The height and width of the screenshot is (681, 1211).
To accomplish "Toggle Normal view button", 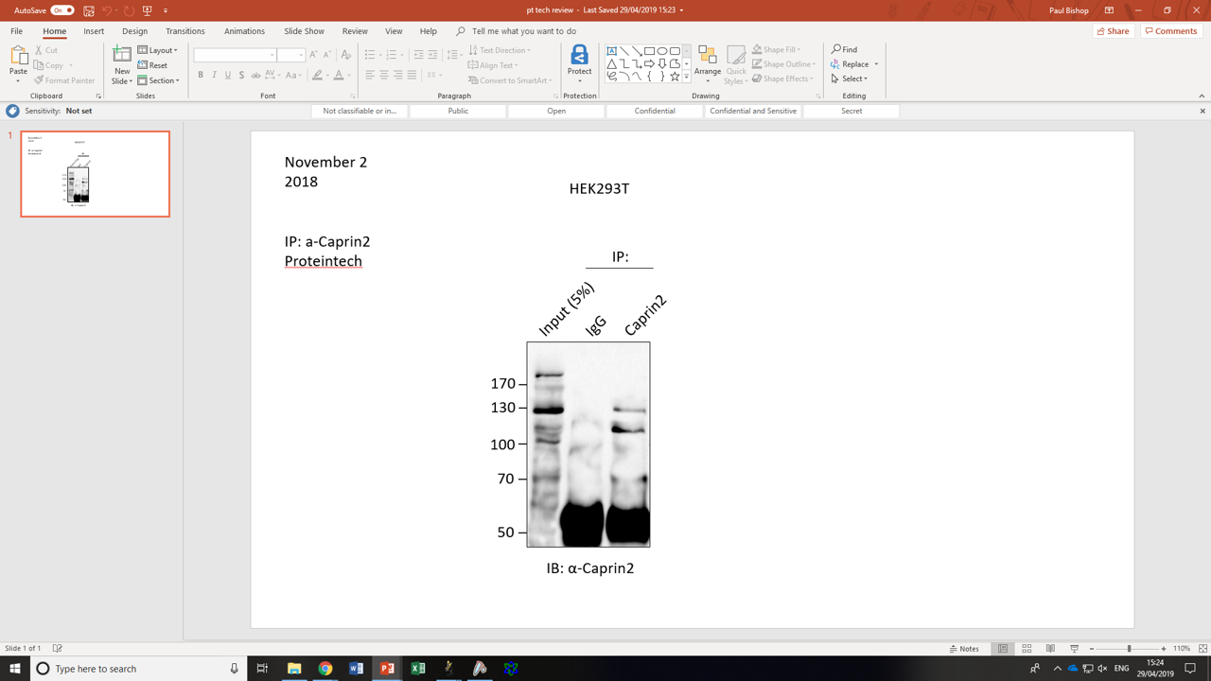I will pyautogui.click(x=1003, y=649).
